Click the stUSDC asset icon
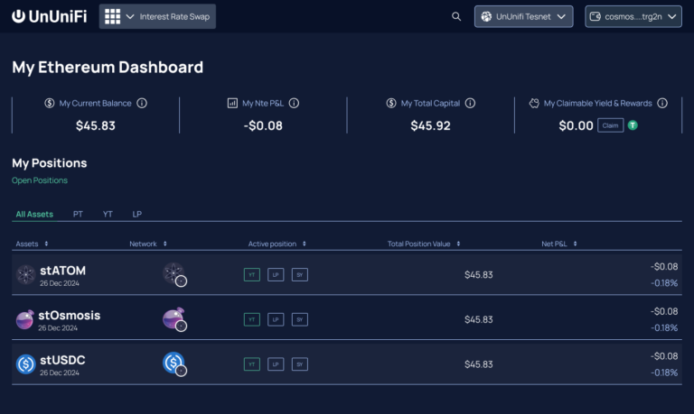Image resolution: width=694 pixels, height=414 pixels. click(25, 364)
